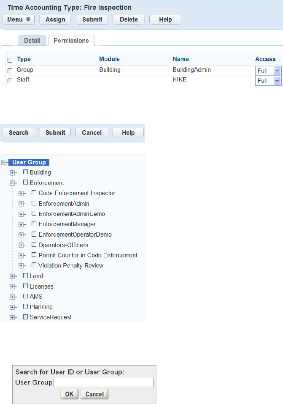Viewport: 283px width, 404px height.
Task: Check the Staff HIKE row checkbox
Action: coord(10,81)
